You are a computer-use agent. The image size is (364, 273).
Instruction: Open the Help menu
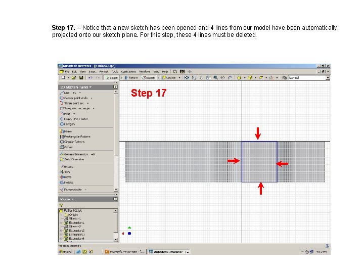pyautogui.click(x=165, y=72)
